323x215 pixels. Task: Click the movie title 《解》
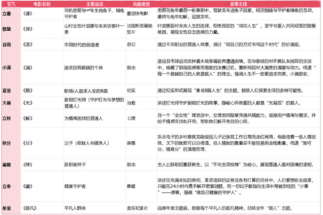coord(28,118)
